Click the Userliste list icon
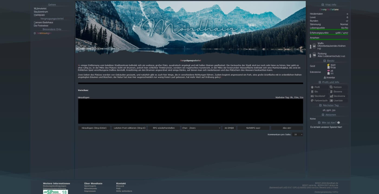The width and height of the screenshot is (379, 194). [x=331, y=101]
